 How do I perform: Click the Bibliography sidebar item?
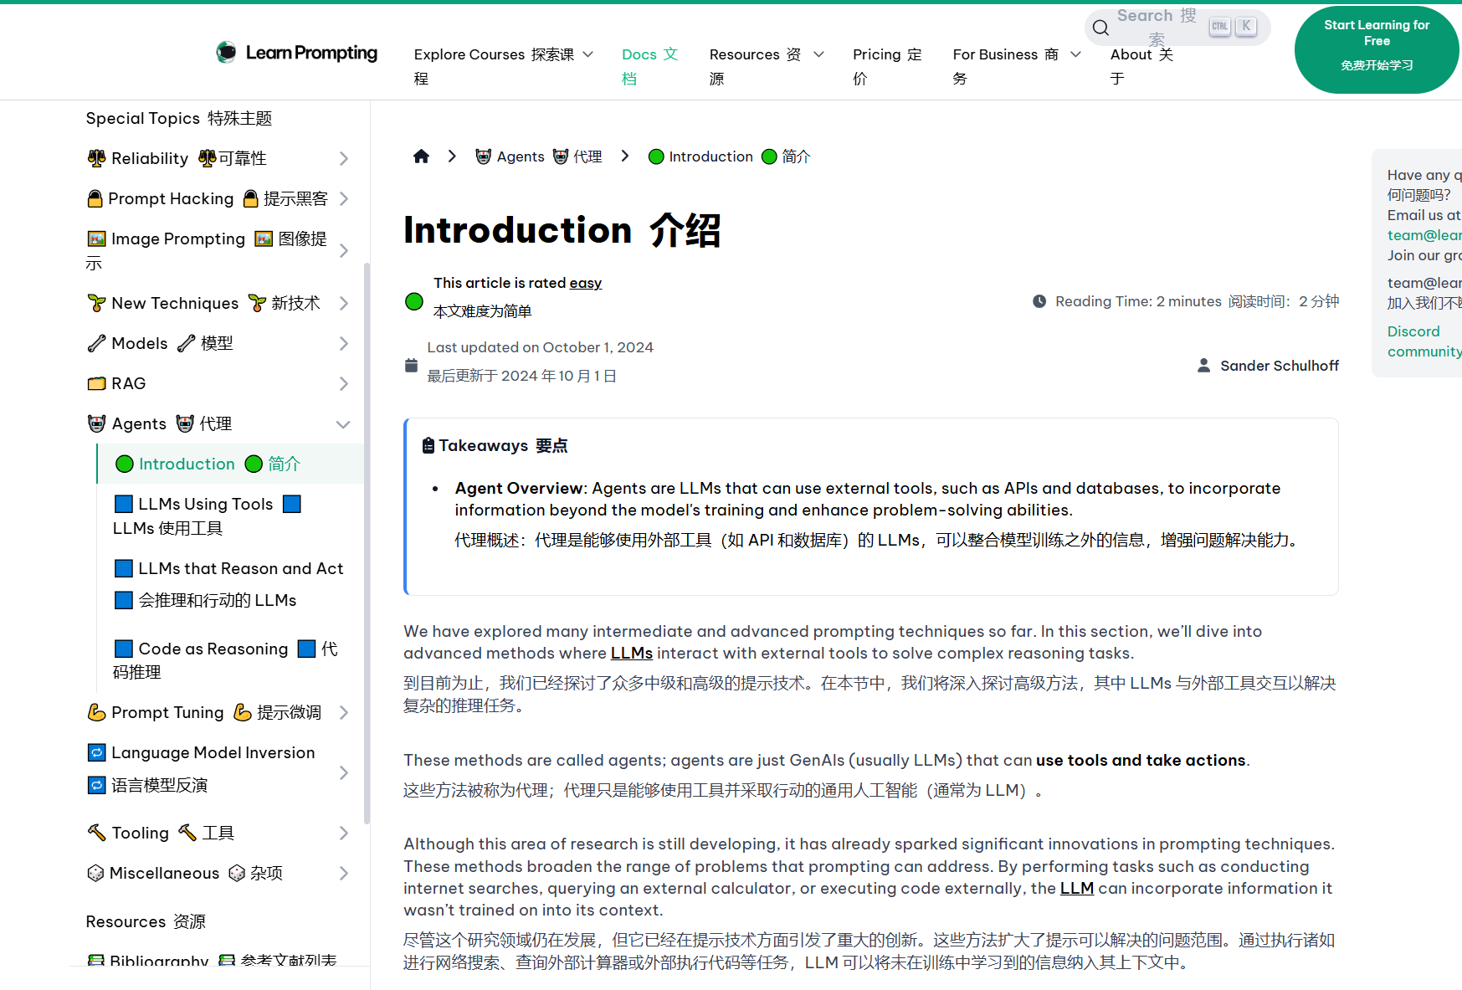pos(213,960)
